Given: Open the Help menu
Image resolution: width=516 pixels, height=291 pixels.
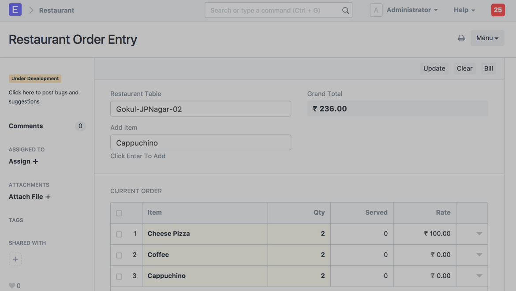Looking at the screenshot, I should coord(464,10).
